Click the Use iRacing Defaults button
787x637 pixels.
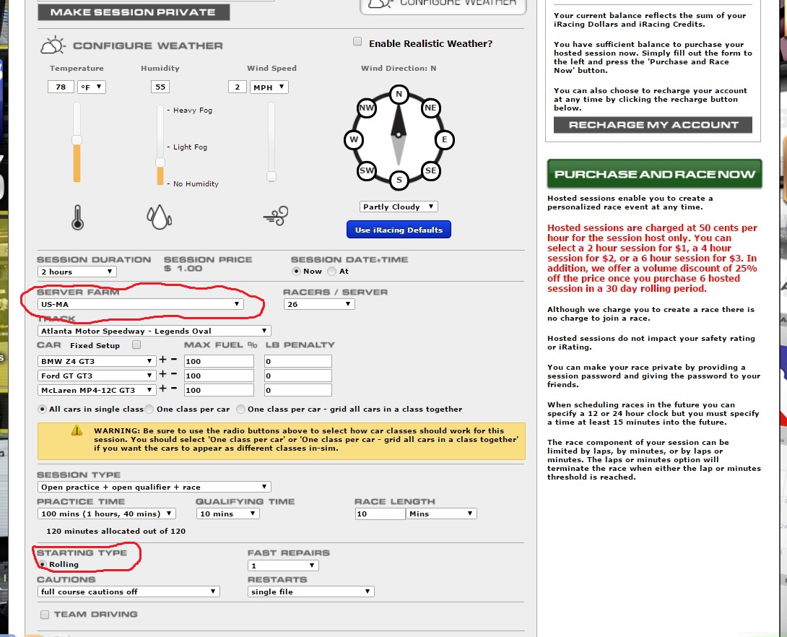(399, 230)
